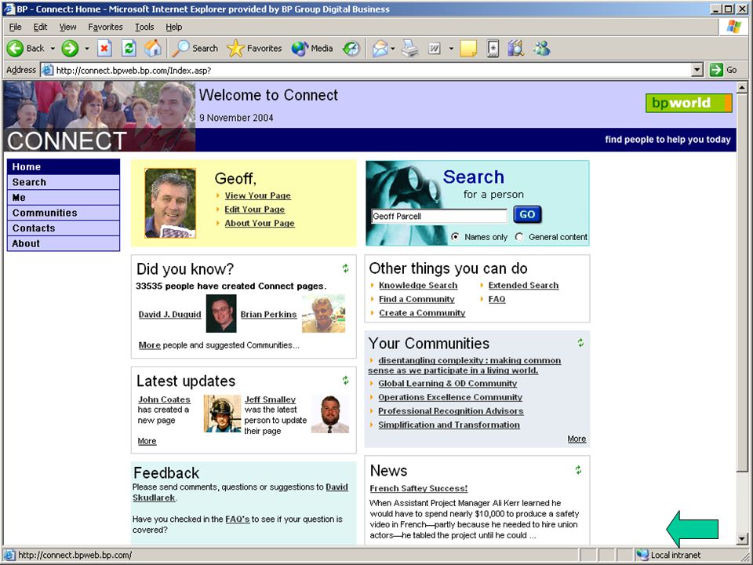Select Communities in the left navigation

(x=64, y=213)
